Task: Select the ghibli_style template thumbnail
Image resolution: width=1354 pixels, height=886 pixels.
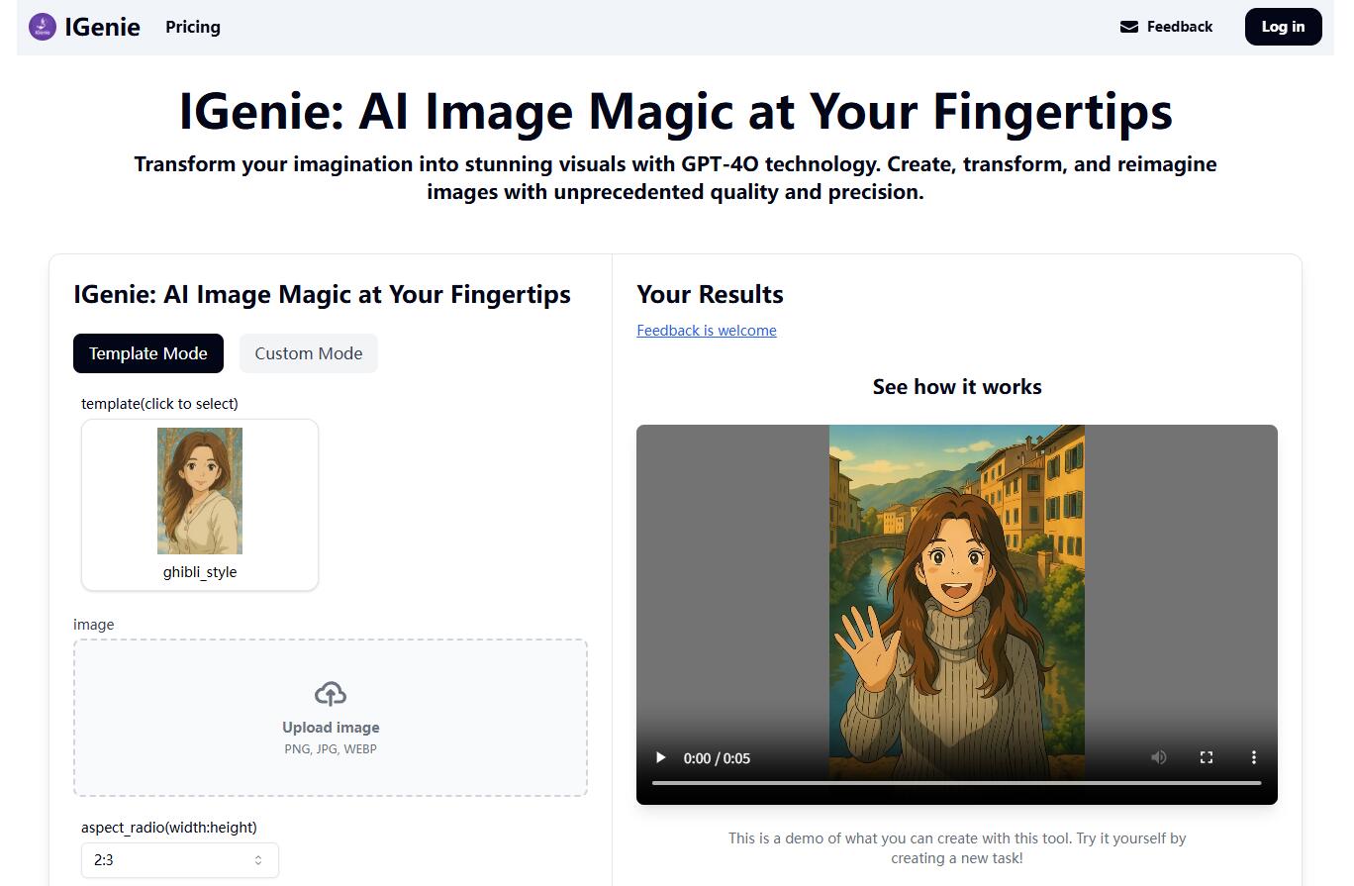Action: [x=200, y=491]
